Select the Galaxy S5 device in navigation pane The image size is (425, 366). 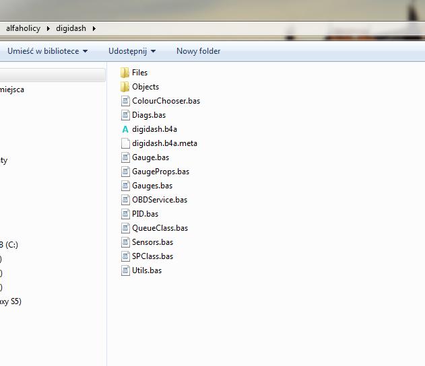coord(11,301)
